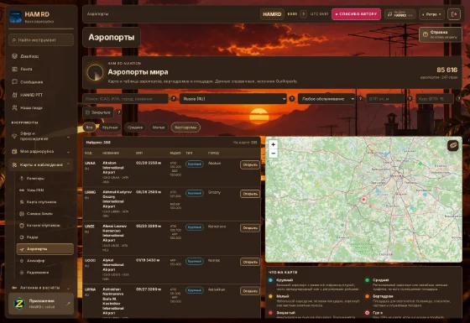Select the Вертодромы filter chip
This screenshot has width=470, height=323.
point(185,128)
